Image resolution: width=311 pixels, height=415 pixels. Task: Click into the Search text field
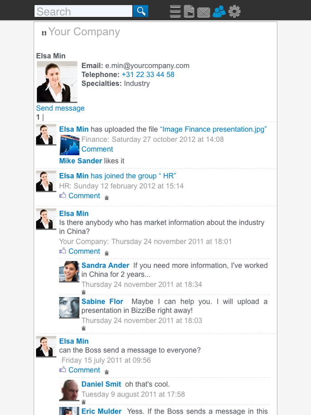[x=84, y=12]
